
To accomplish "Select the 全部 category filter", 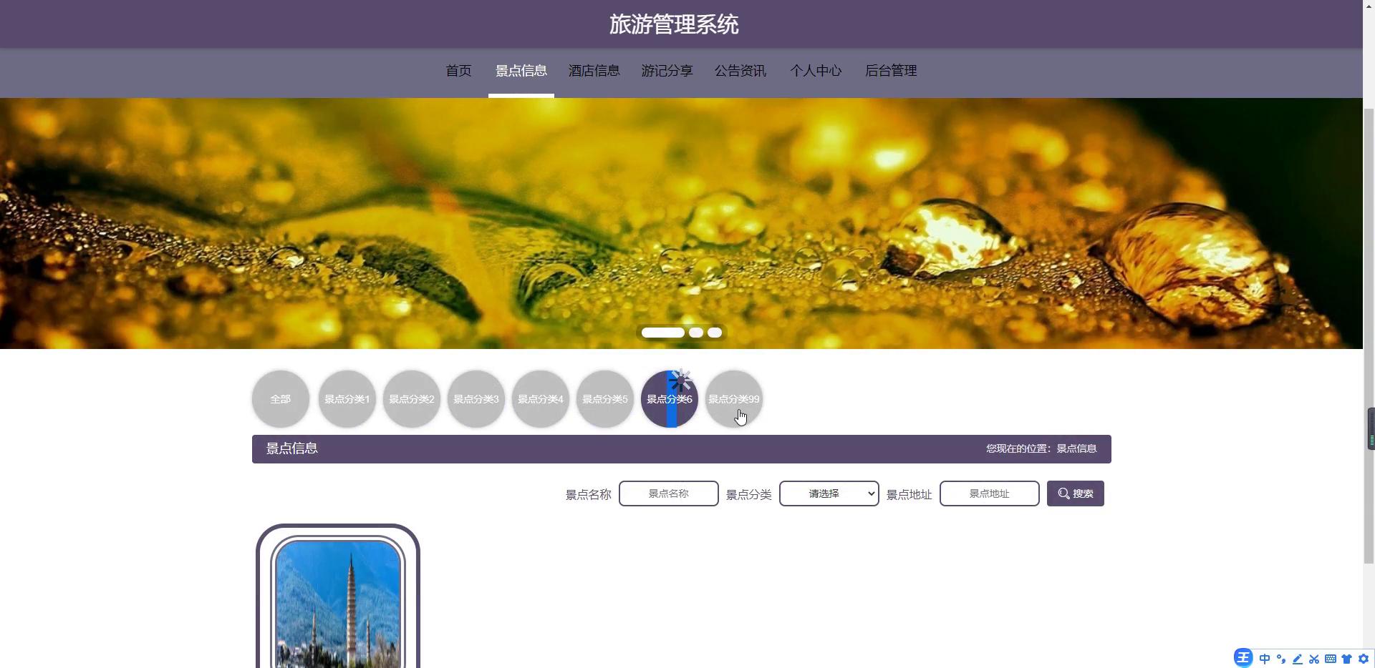I will pos(281,399).
